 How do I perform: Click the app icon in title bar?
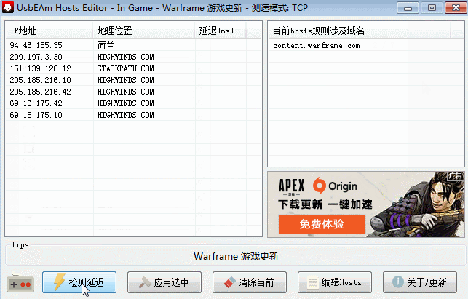pos(10,7)
